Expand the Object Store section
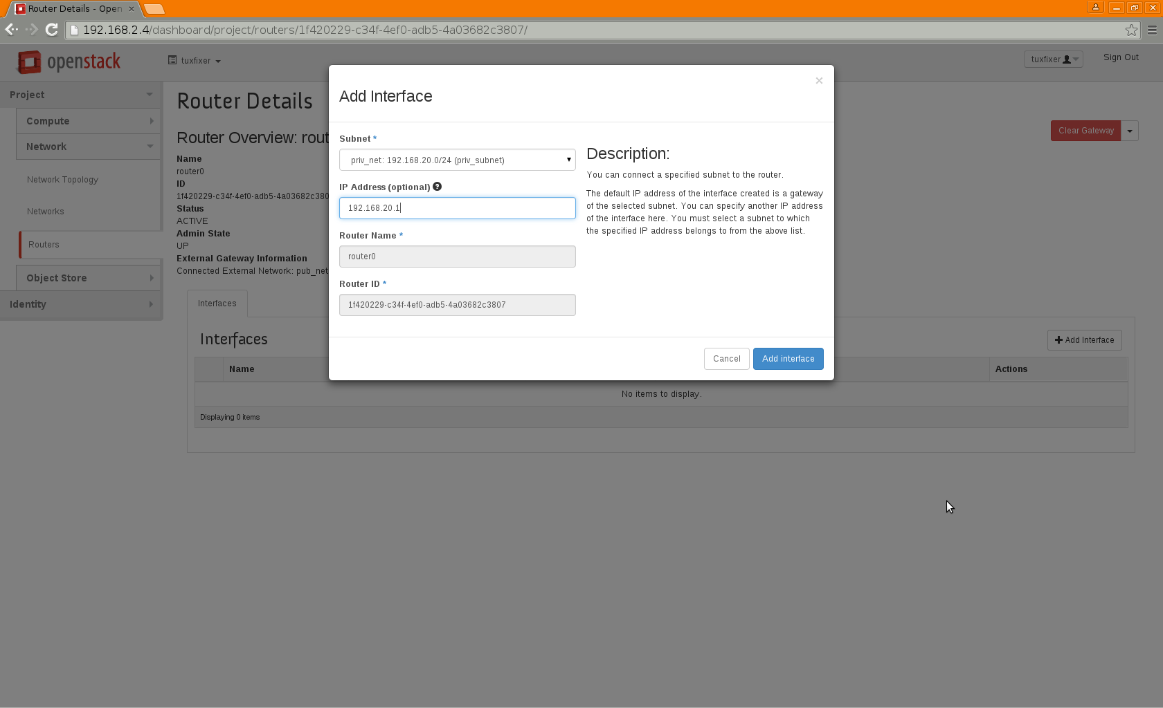 pos(89,278)
